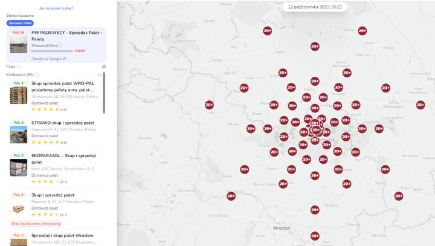Image resolution: width=435 pixels, height=246 pixels.
Task: Click the Wrocław city label on map
Action: pyautogui.click(x=282, y=228)
